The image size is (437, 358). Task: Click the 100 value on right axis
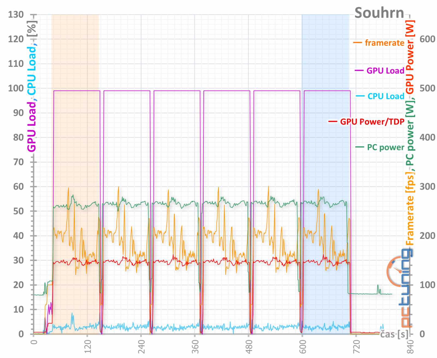tap(427, 285)
